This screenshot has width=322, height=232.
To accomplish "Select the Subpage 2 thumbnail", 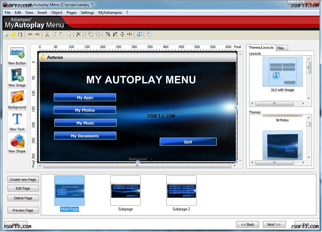I will pos(181,190).
